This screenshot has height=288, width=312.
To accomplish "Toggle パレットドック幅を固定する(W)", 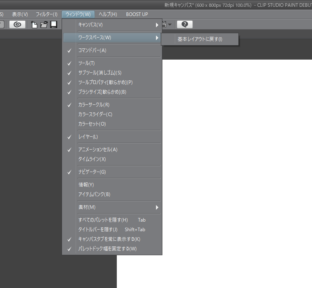I will coord(112,248).
